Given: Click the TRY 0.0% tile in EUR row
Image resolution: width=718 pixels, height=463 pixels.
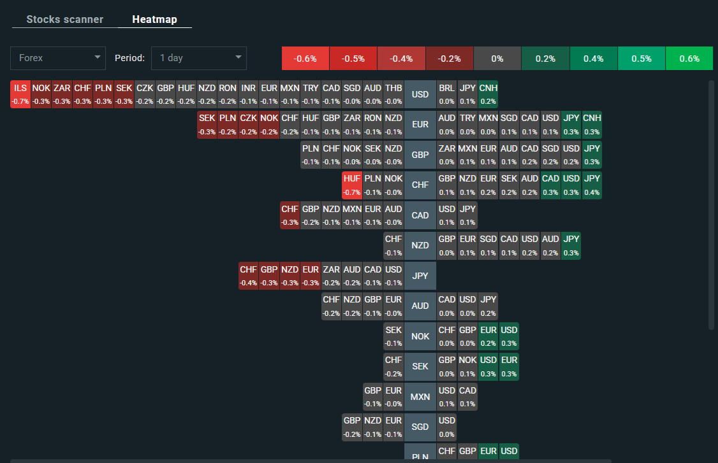Looking at the screenshot, I should tap(467, 124).
